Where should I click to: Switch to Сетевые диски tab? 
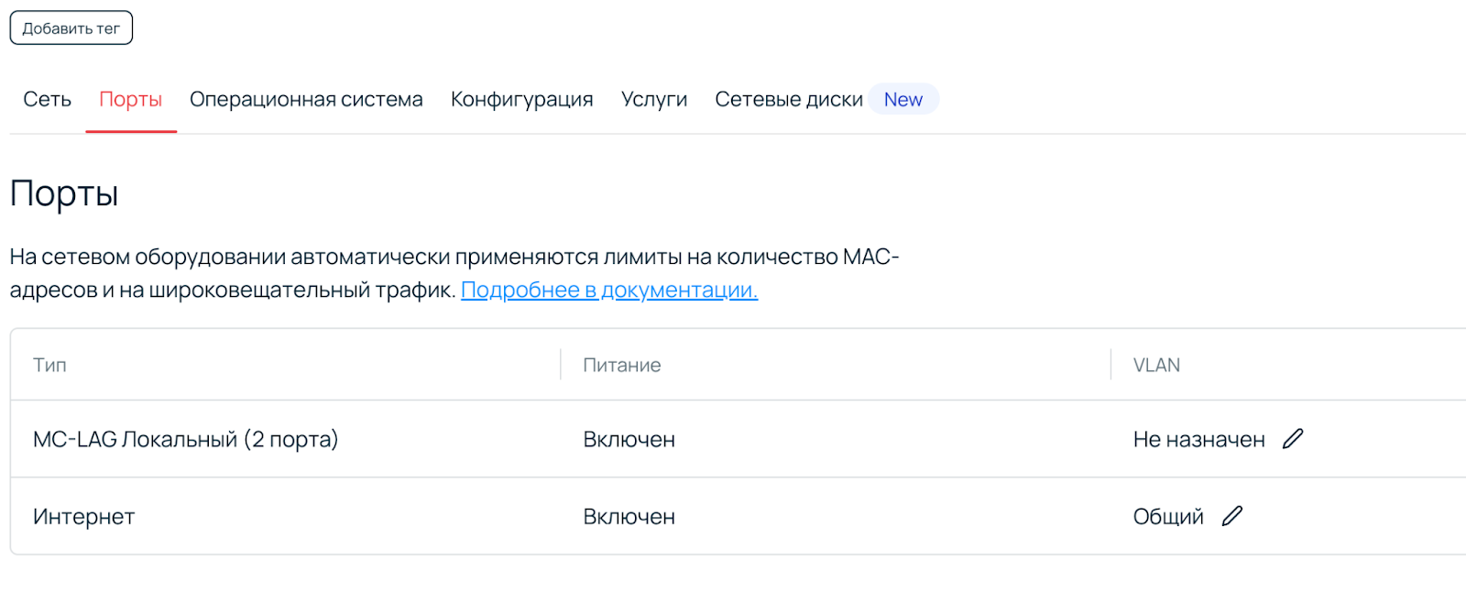point(789,99)
